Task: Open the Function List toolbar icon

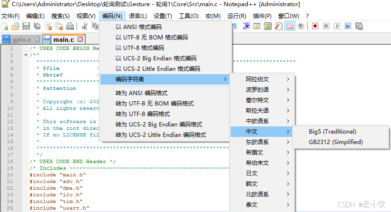Action: coord(279,26)
